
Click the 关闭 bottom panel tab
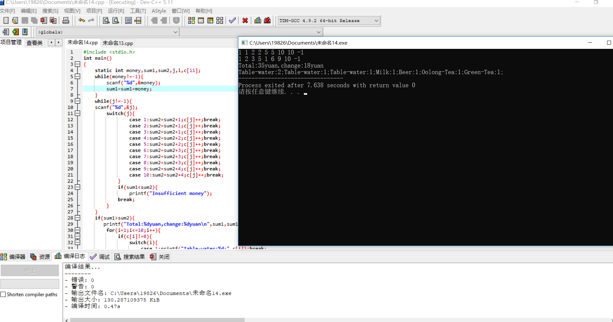160,257
